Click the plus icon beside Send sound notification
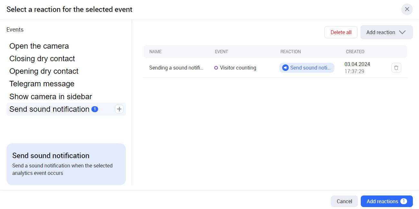Screen dimensions: 419x209 (x=119, y=109)
